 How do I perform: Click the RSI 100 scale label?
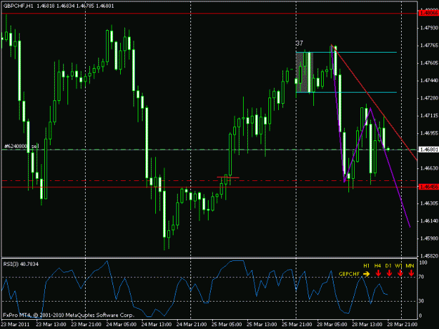423,262
